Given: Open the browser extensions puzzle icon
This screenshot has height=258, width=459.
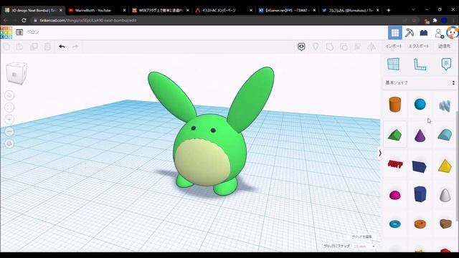Looking at the screenshot, I should click(435, 20).
